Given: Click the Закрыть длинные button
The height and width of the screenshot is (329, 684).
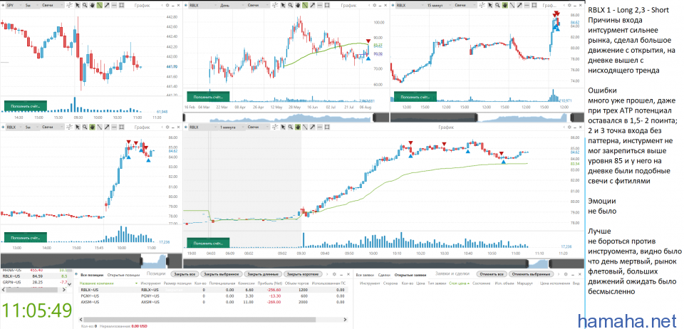Looking at the screenshot, I should tap(263, 274).
